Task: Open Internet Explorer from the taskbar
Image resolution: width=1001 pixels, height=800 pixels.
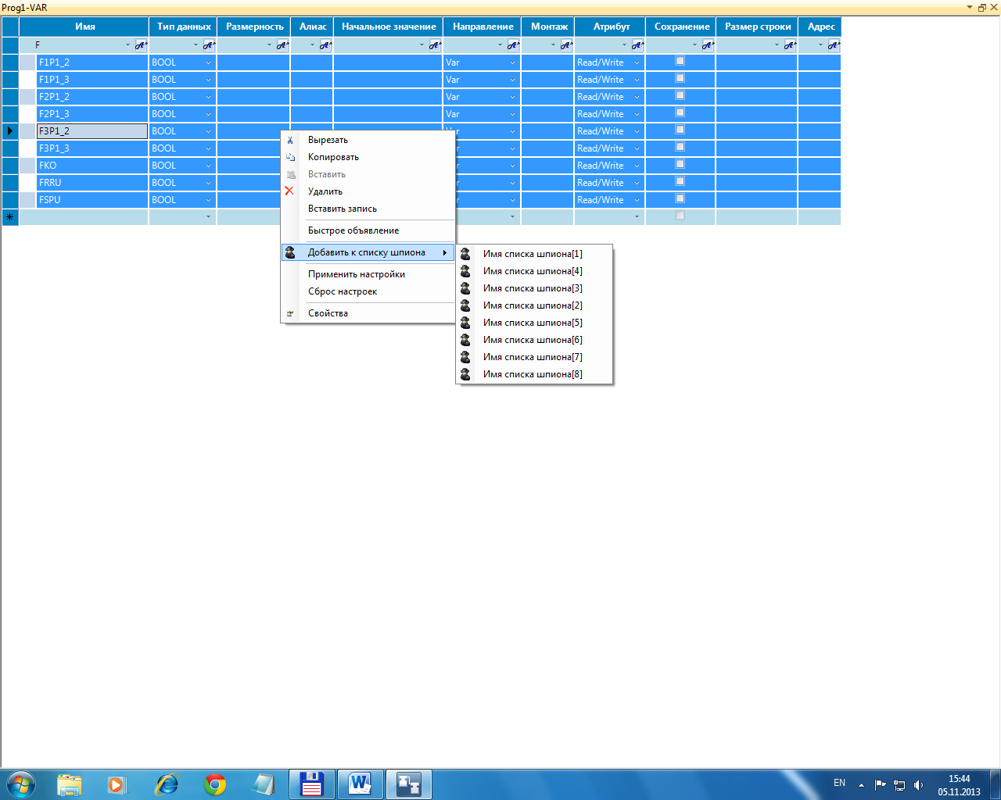Action: 167,784
